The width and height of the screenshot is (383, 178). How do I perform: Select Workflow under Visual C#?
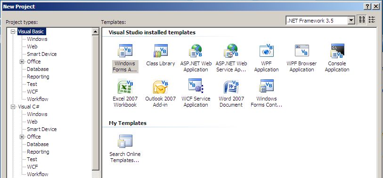click(38, 174)
